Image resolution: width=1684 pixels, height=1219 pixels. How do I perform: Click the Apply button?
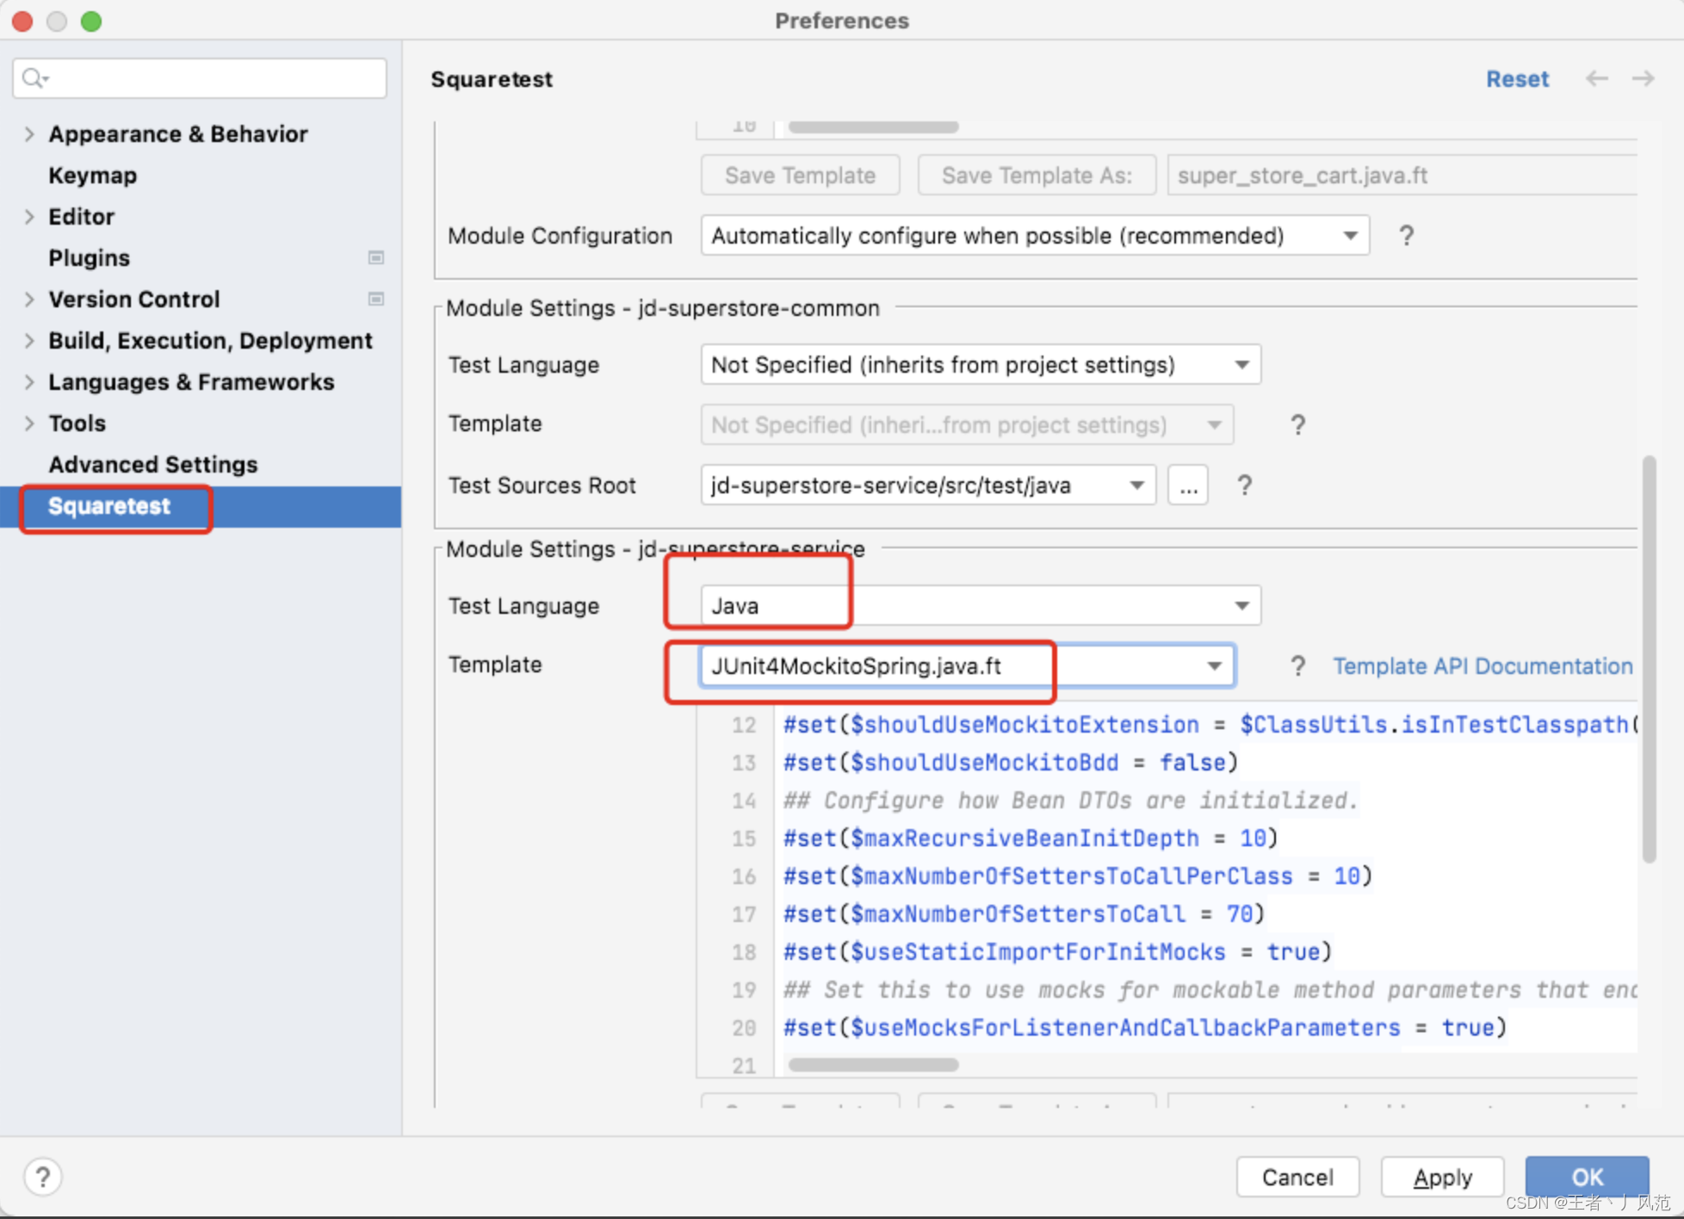coord(1443,1177)
